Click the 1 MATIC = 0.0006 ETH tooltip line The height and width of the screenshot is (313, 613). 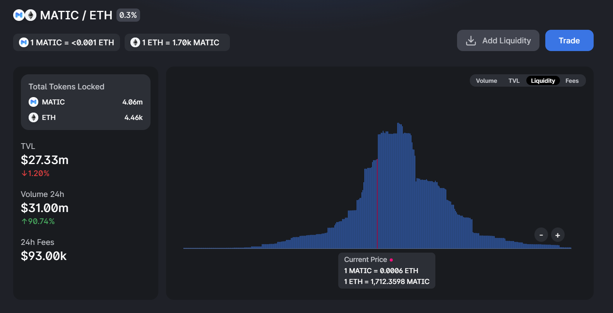point(381,271)
